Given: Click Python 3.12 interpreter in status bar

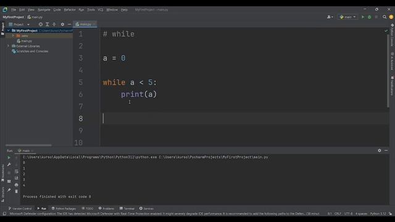Looking at the screenshot, I should point(378,214).
